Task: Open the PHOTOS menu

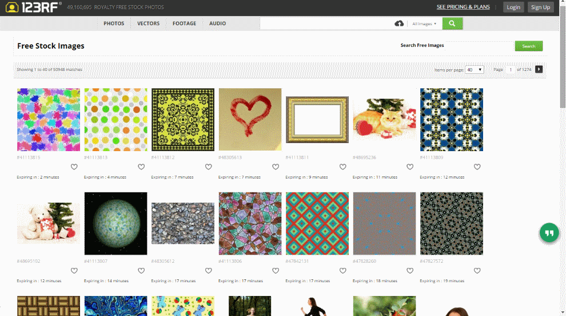Action: tap(114, 23)
